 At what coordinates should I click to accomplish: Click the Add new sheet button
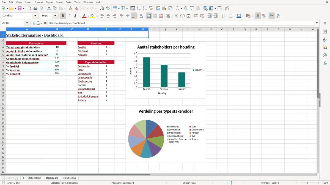[23, 178]
